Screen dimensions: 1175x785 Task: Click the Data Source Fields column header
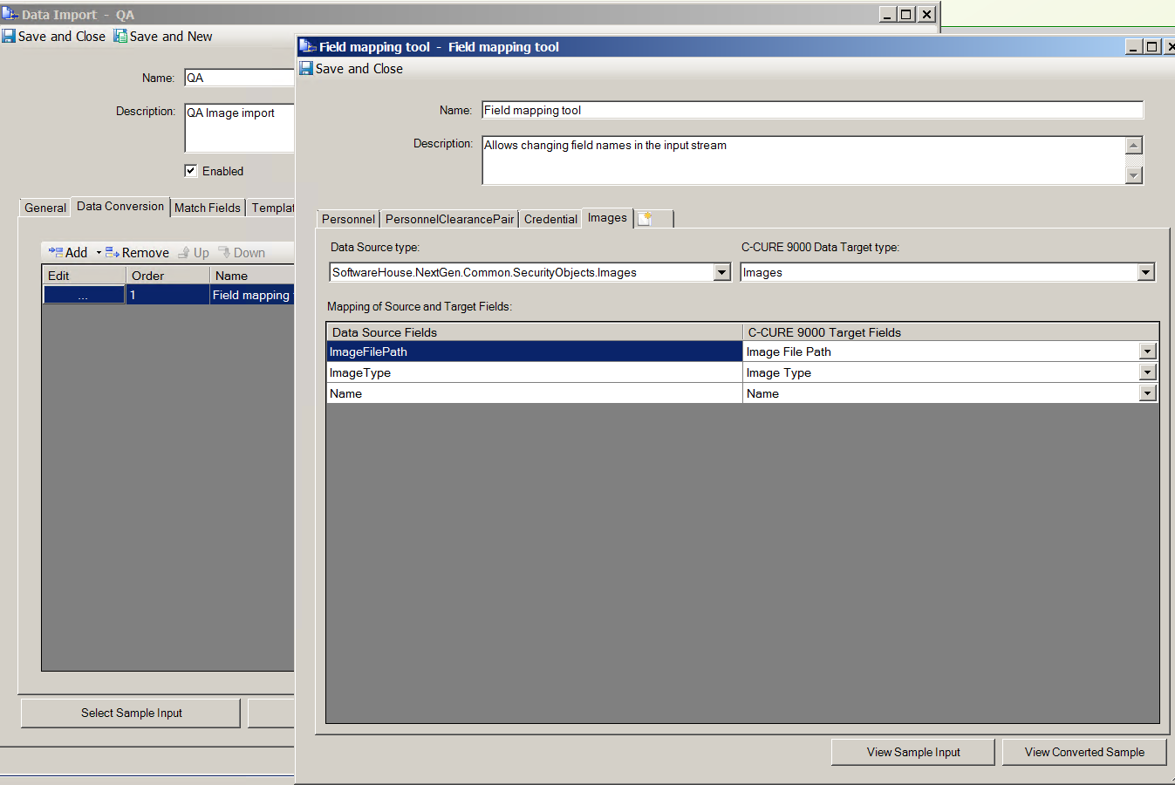pos(535,332)
